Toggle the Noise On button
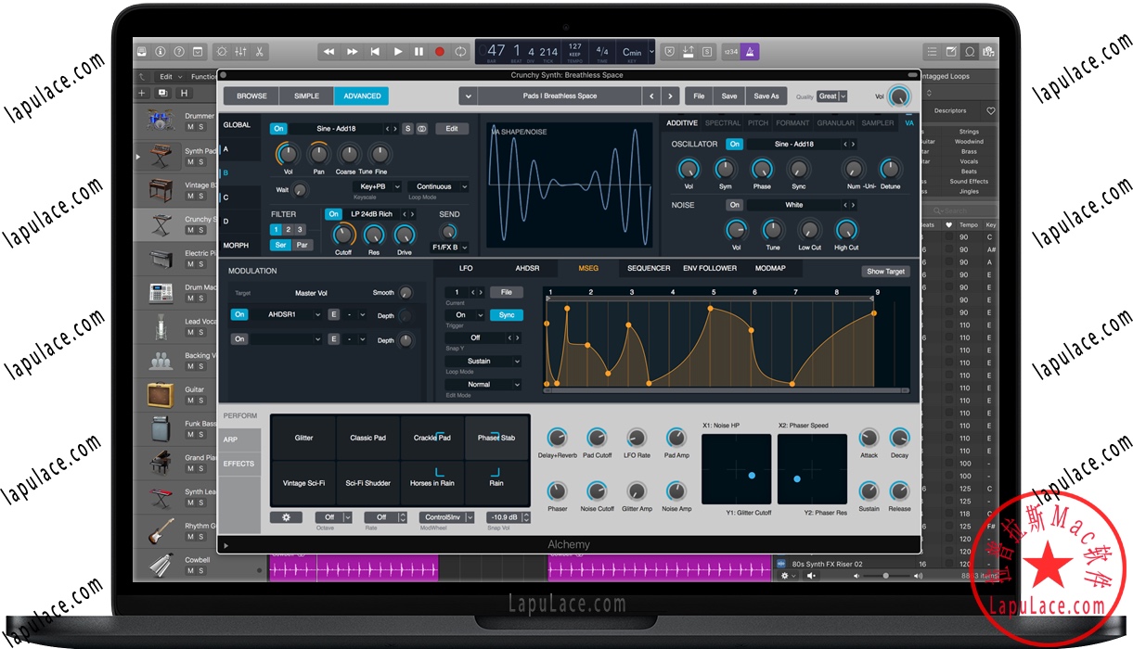The width and height of the screenshot is (1133, 649). point(735,205)
